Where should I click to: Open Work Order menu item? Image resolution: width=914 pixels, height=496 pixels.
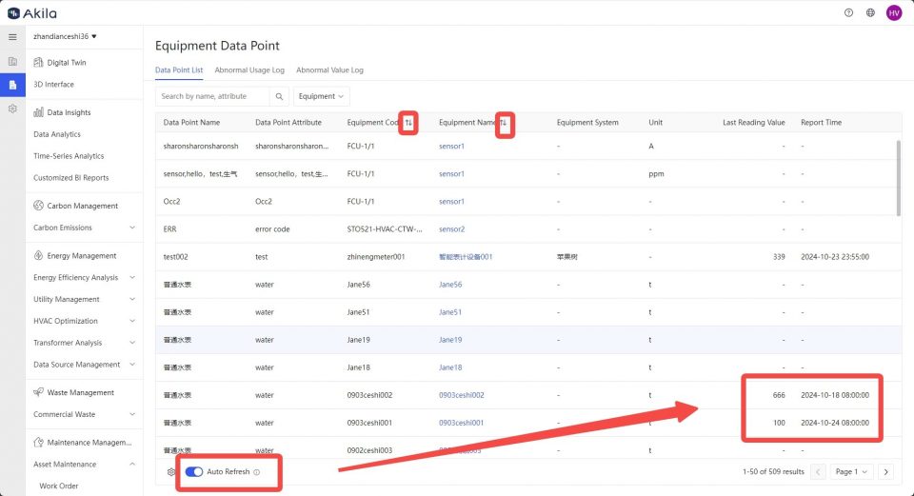coord(59,486)
